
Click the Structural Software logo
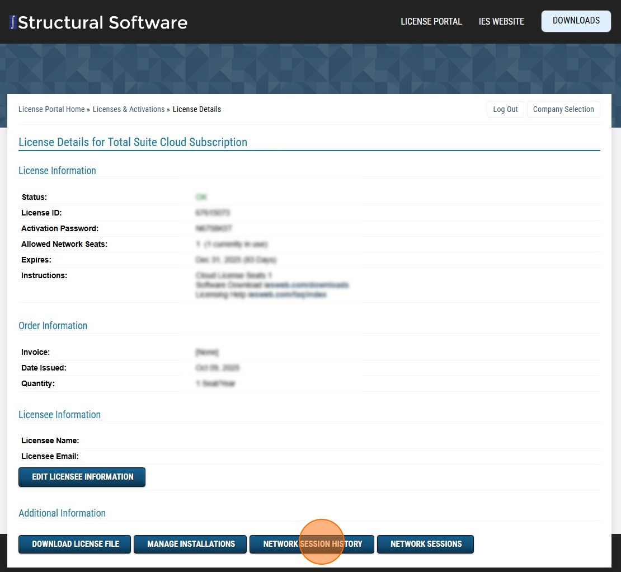click(98, 22)
